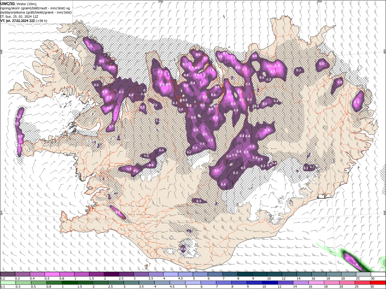
Task: Pick the dark teal swatch after 8 in snow legend
Action: tap(245, 274)
